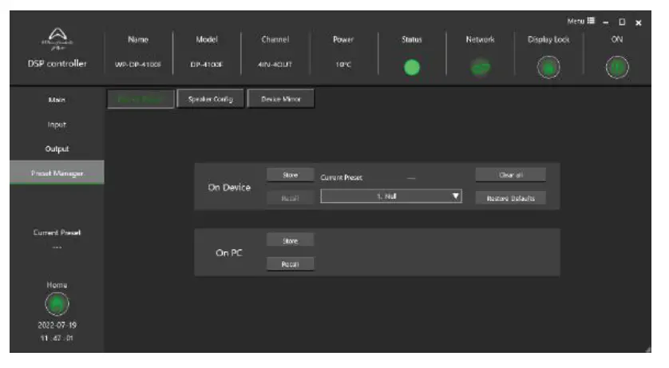Viewport: 669px width, 368px height.
Task: Click the brand logo above DSP controller
Action: pyautogui.click(x=57, y=39)
